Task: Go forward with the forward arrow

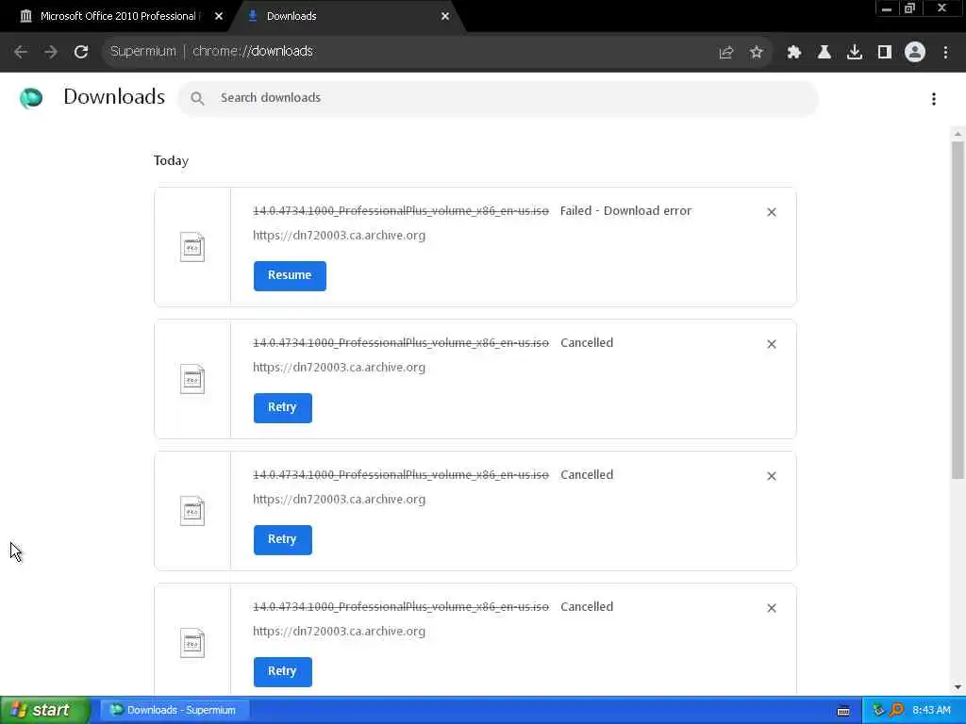Action: [x=51, y=52]
